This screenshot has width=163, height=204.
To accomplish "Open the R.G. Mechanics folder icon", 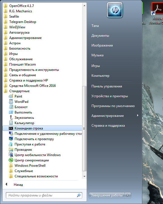I will (6, 11).
